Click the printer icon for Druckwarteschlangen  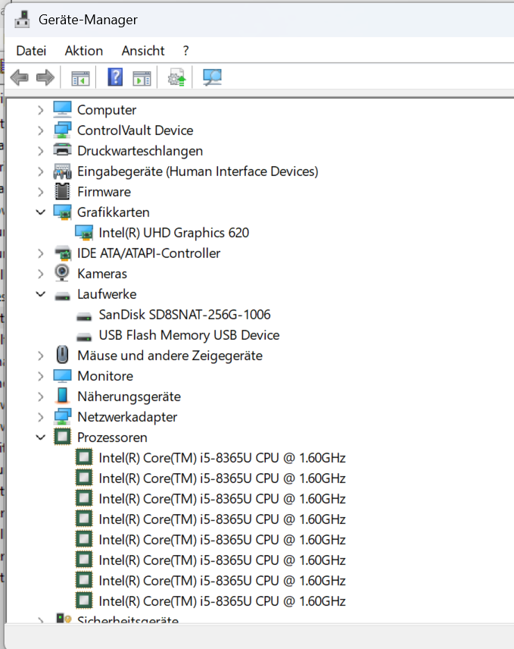tap(62, 149)
